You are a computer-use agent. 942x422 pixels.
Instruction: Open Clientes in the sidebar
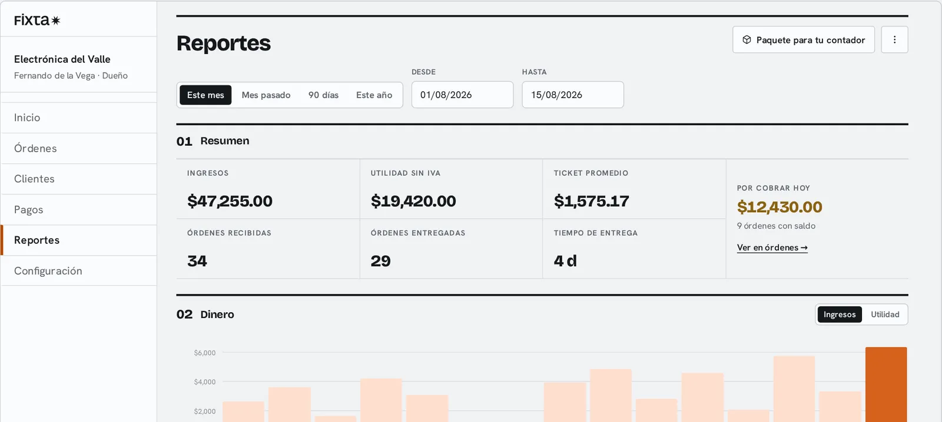coord(79,179)
